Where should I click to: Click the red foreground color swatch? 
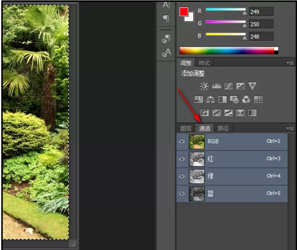(x=184, y=12)
